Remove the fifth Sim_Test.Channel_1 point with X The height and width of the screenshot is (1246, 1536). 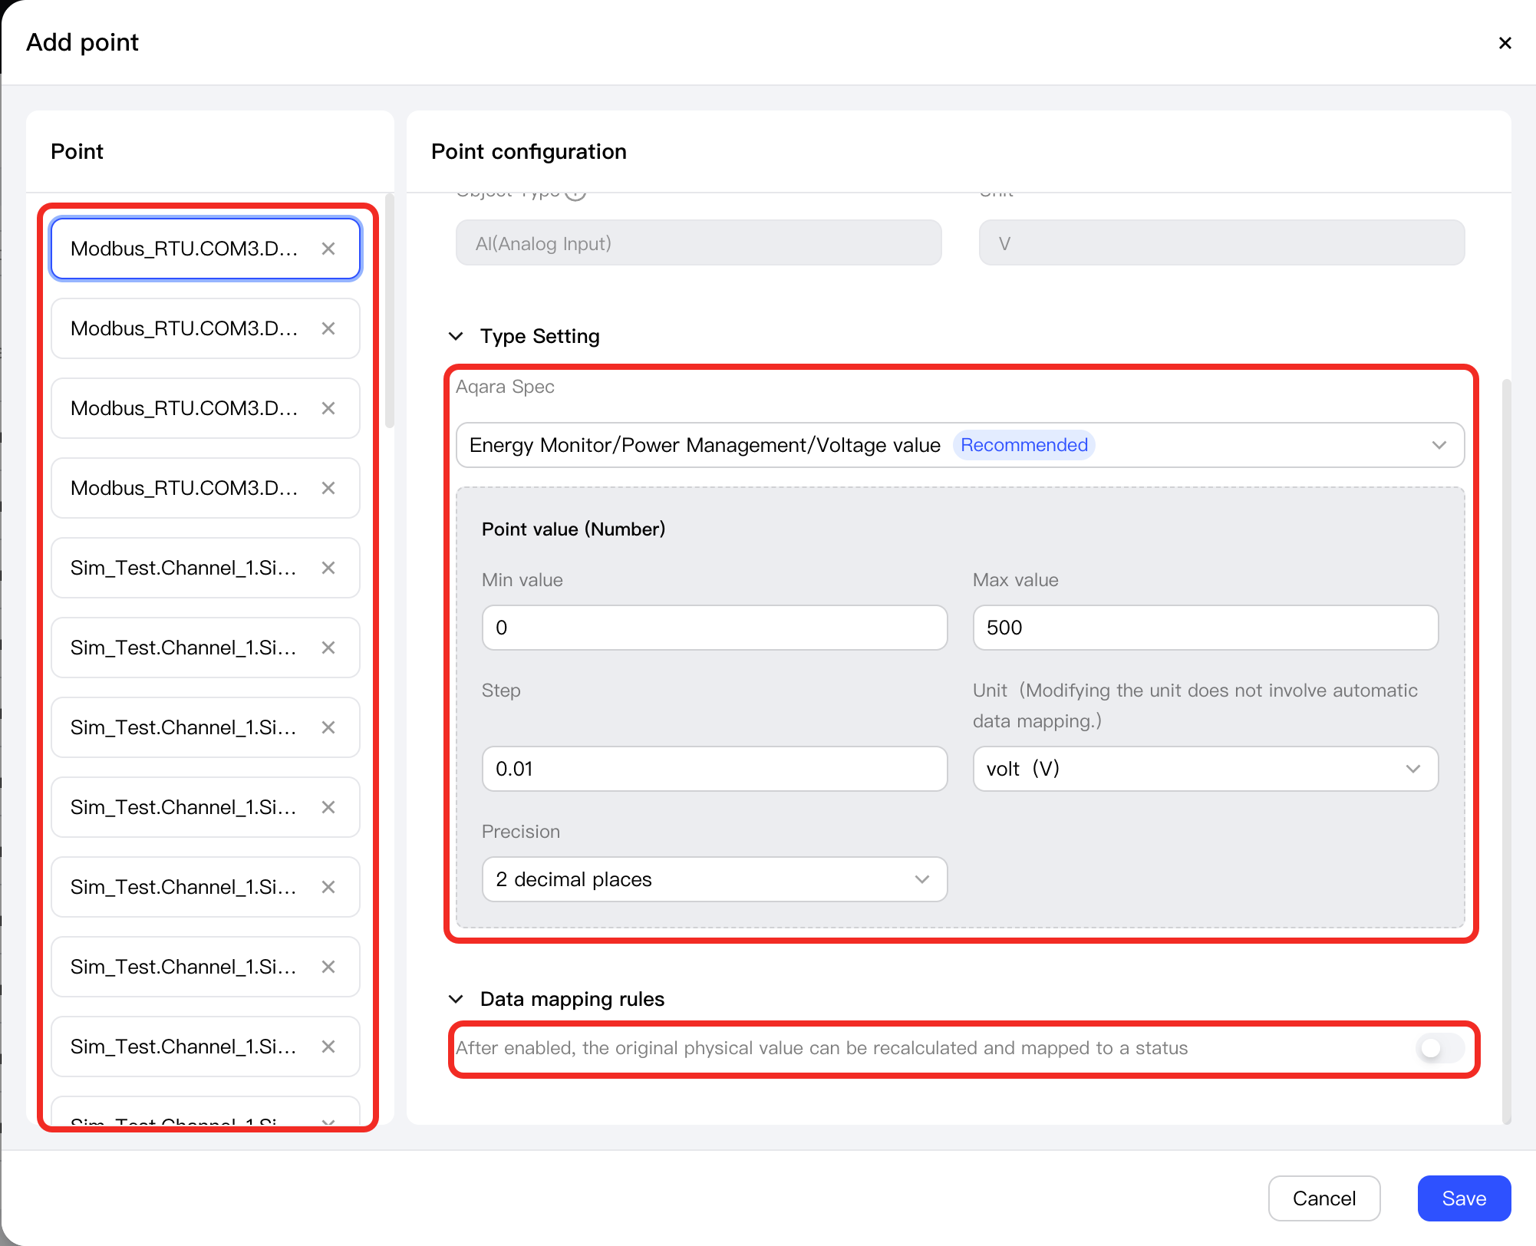coord(328,887)
